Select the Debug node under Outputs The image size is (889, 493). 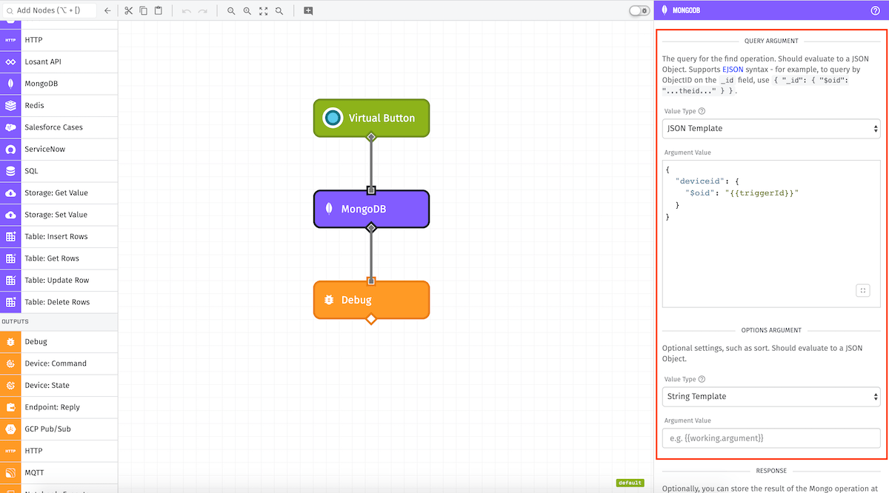(x=59, y=342)
